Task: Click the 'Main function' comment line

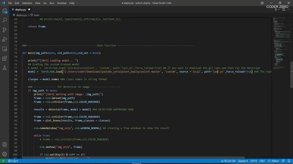Action: coord(109,46)
